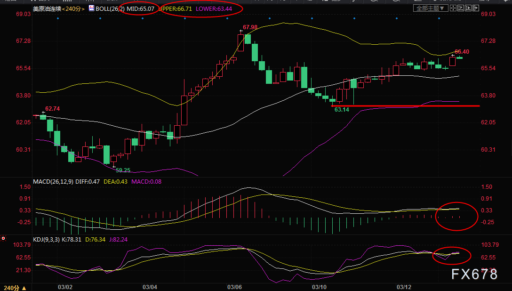Click the horizontal range-fit icon beside crosshair

(x=461, y=8)
